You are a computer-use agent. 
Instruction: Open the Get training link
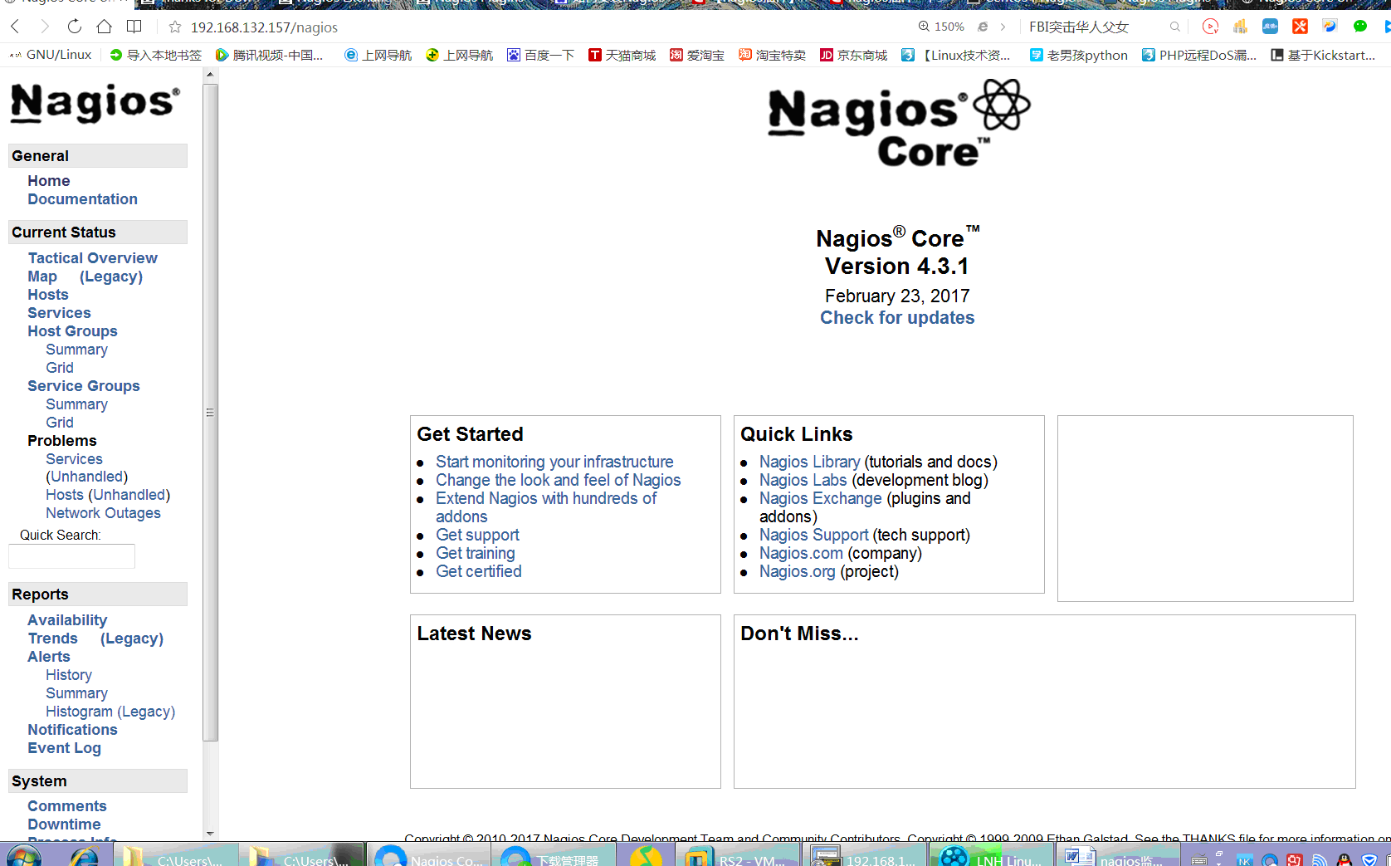(475, 553)
